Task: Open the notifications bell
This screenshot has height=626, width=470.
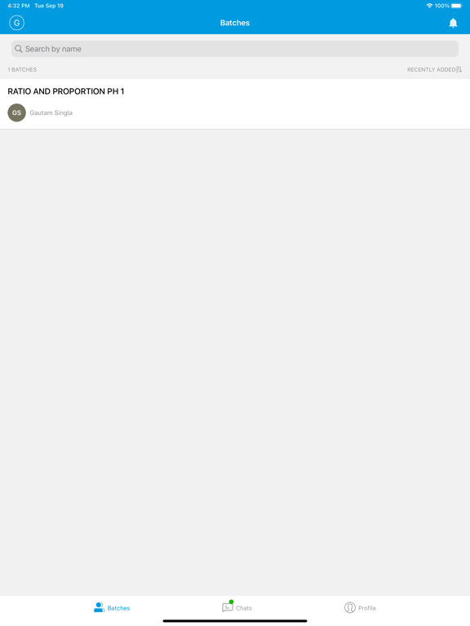Action: (453, 23)
